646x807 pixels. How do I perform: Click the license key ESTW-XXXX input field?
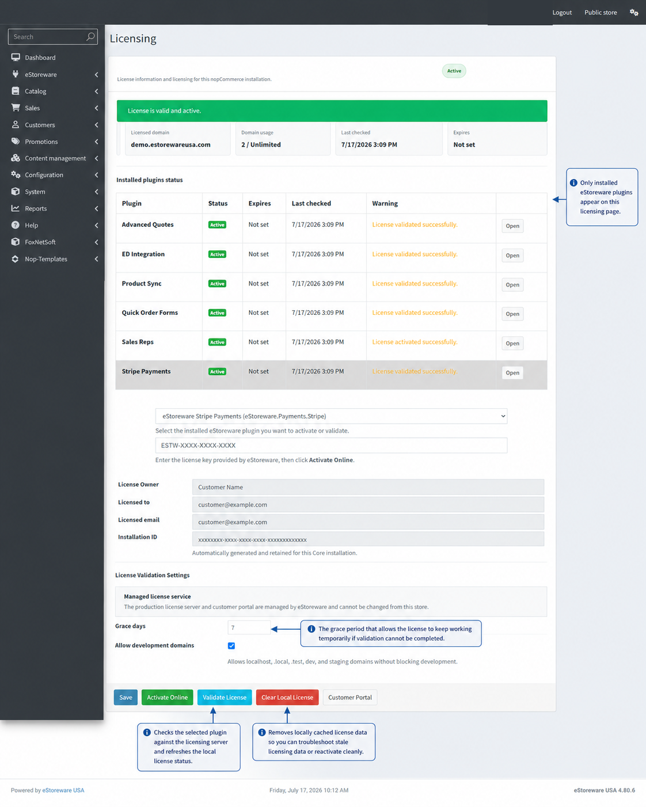331,446
